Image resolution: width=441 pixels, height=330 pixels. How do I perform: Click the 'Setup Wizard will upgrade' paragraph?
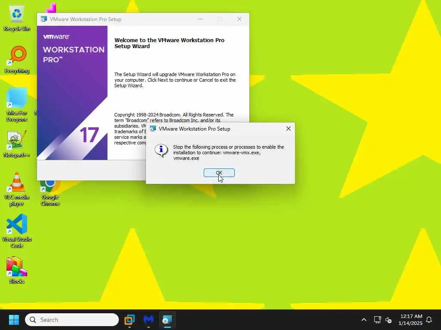point(175,80)
